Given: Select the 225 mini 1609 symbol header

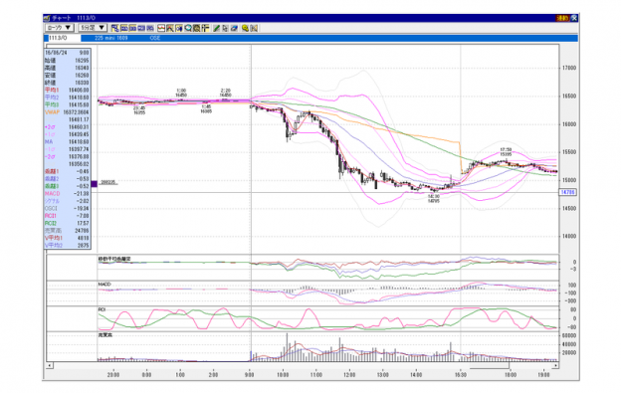Looking at the screenshot, I should tap(111, 38).
